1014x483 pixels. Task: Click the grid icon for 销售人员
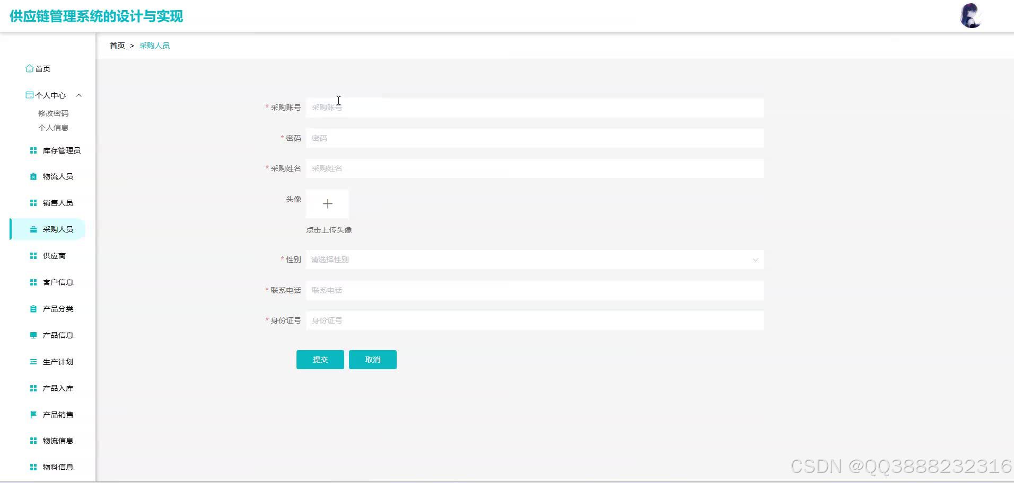[x=33, y=203]
